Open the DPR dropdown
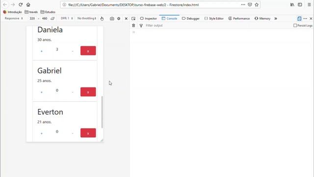Viewport: 314px width, 177px height. click(67, 18)
